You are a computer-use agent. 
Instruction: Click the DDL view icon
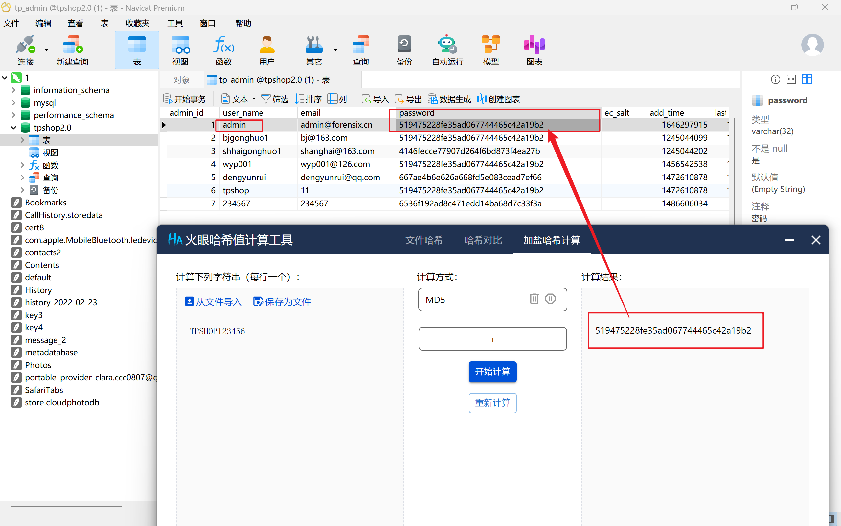click(x=791, y=79)
